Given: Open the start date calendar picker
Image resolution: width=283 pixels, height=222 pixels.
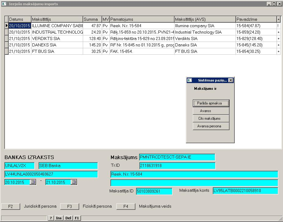Looking at the screenshot, I should point(33,182).
